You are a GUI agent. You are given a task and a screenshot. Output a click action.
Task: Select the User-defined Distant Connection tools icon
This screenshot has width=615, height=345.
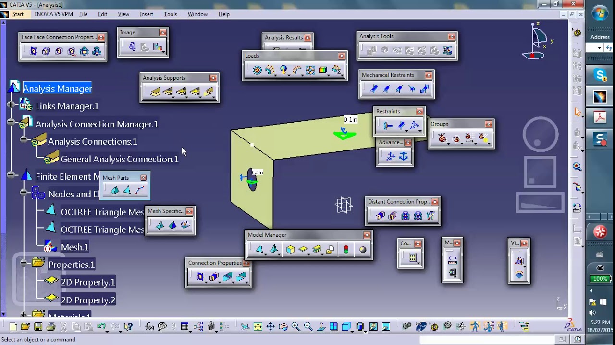coord(430,216)
